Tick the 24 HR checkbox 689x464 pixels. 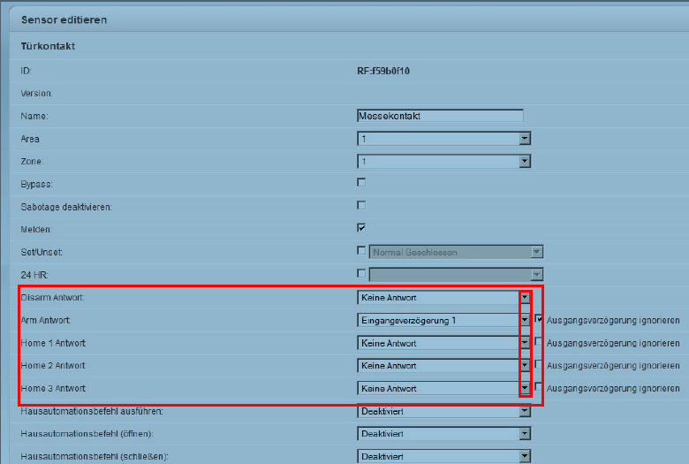click(361, 273)
